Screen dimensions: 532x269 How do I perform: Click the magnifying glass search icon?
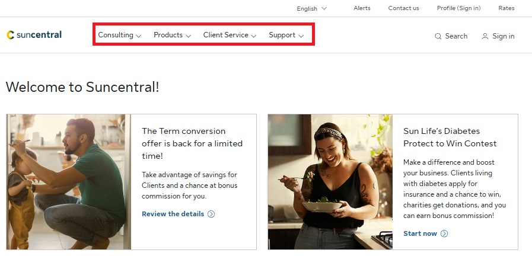pyautogui.click(x=438, y=36)
